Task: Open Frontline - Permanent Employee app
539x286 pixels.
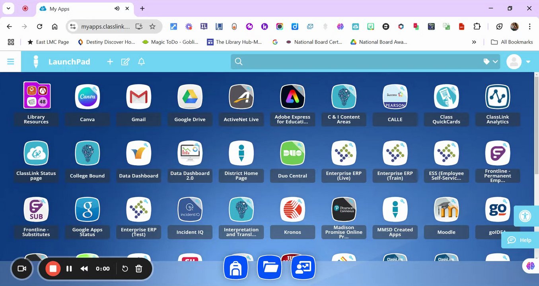Action: pos(498,153)
